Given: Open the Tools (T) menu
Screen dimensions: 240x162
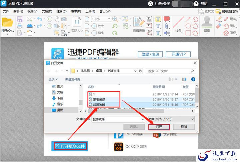Looking at the screenshot, I should pos(90,11).
